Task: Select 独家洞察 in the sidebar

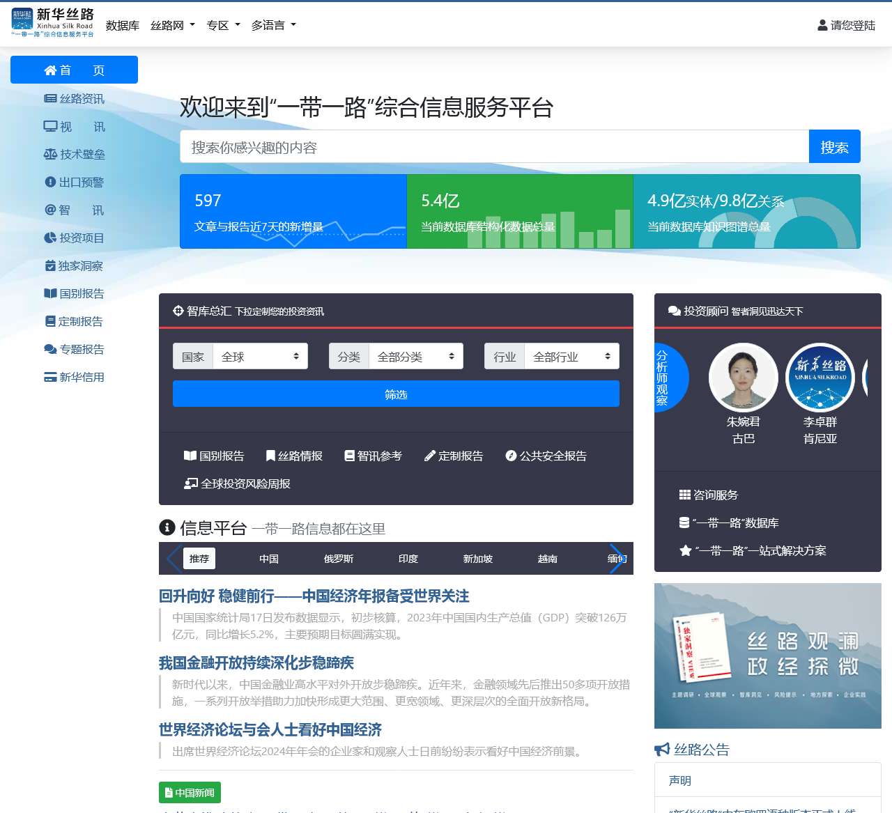Action: click(74, 265)
